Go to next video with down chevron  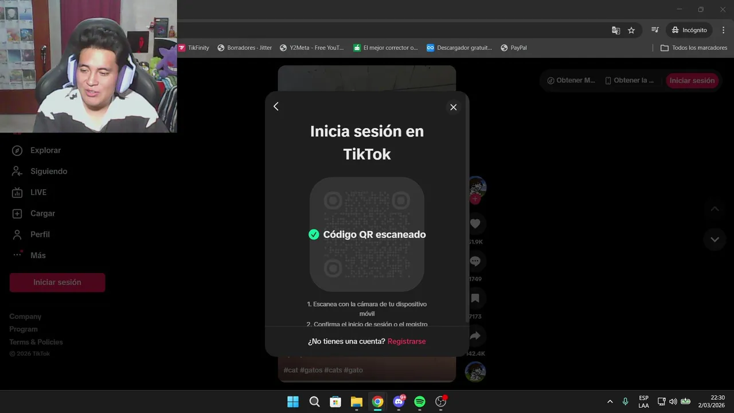[715, 239]
